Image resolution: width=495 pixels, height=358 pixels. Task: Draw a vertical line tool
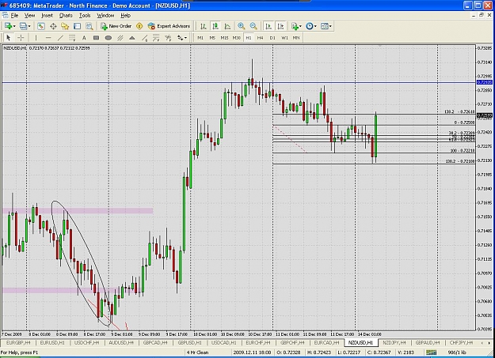point(36,38)
